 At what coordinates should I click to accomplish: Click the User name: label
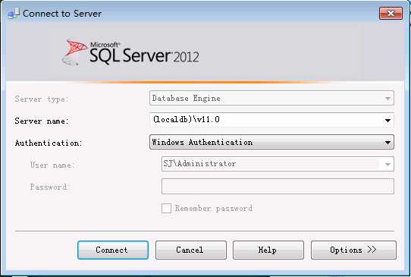tap(52, 165)
